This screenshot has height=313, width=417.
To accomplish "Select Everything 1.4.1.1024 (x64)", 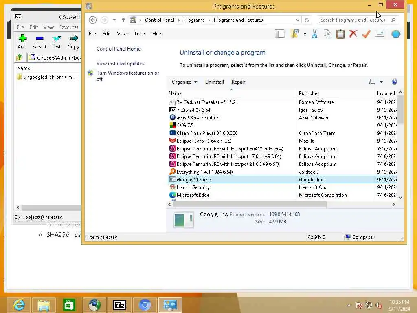I will pyautogui.click(x=283, y=172).
